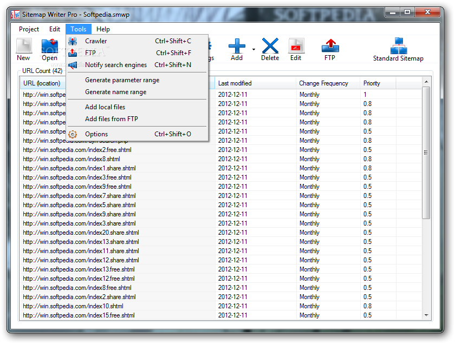
Task: Select row index3.share.shtml
Action: pos(220,223)
